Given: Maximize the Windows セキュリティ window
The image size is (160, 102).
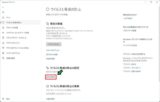Looking at the screenshot, I should [151, 2].
